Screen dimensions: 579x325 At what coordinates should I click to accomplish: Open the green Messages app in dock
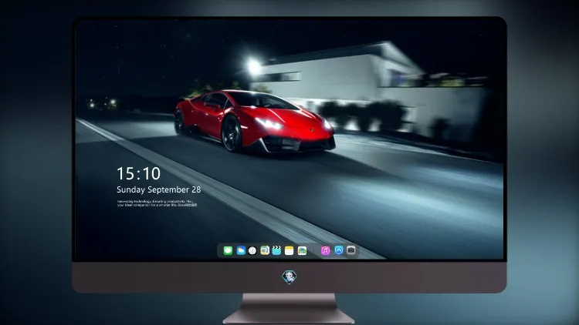click(x=228, y=250)
